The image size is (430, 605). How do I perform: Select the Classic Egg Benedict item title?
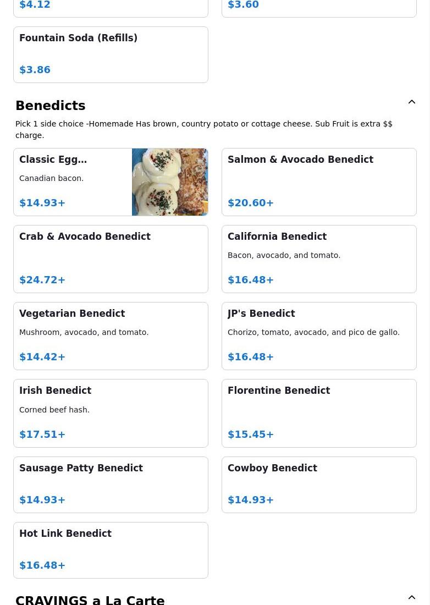53,159
